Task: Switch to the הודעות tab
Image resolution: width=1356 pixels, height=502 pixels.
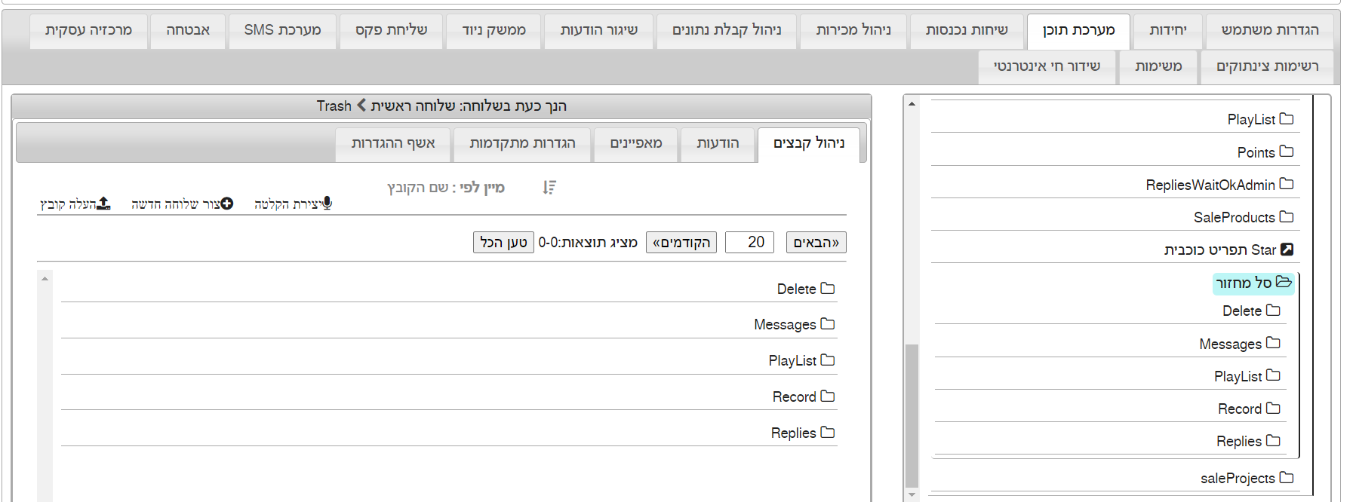Action: coord(718,143)
